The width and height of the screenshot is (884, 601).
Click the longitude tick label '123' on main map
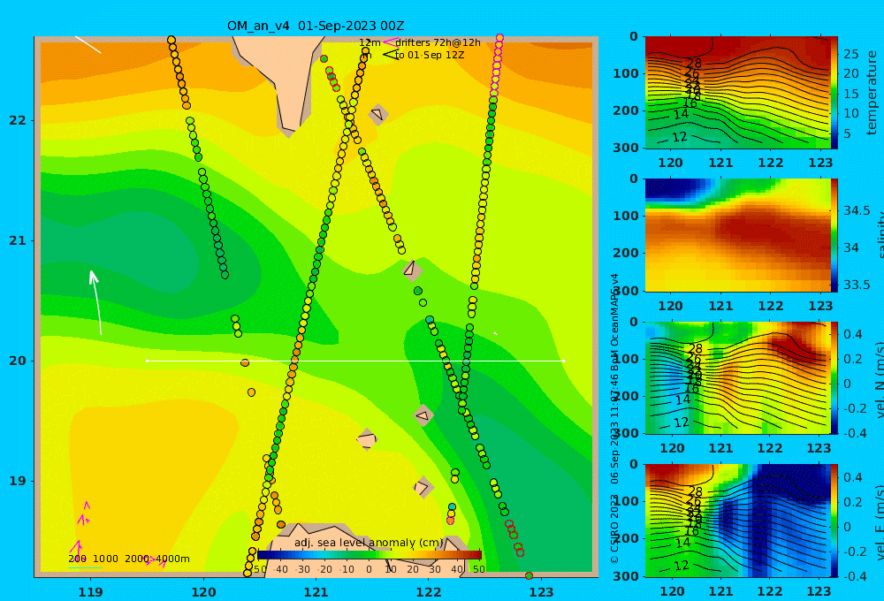(541, 592)
